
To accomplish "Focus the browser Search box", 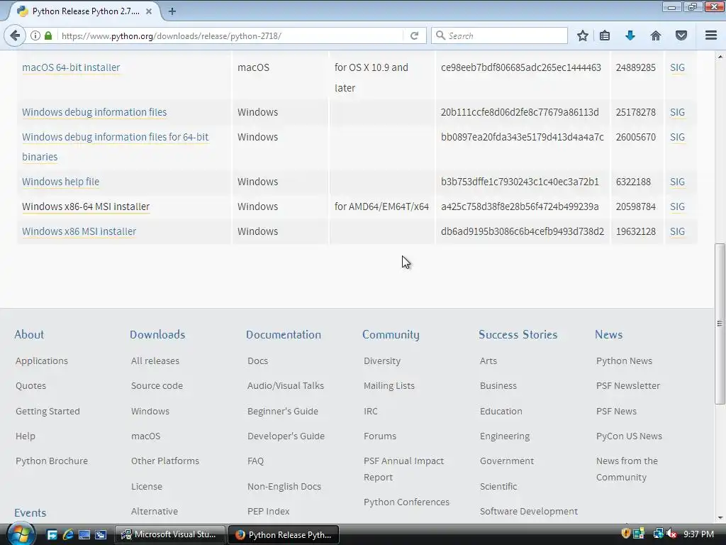I will coord(499,35).
